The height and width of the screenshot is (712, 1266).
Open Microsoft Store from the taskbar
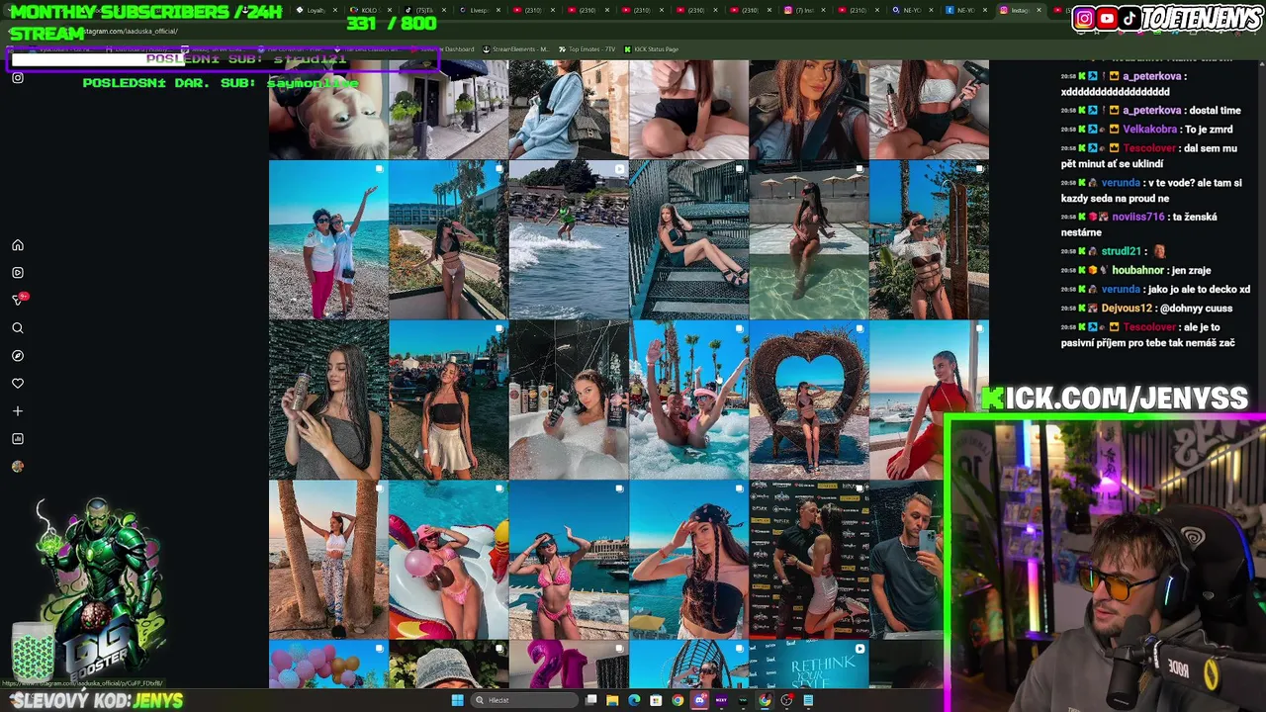(x=656, y=700)
